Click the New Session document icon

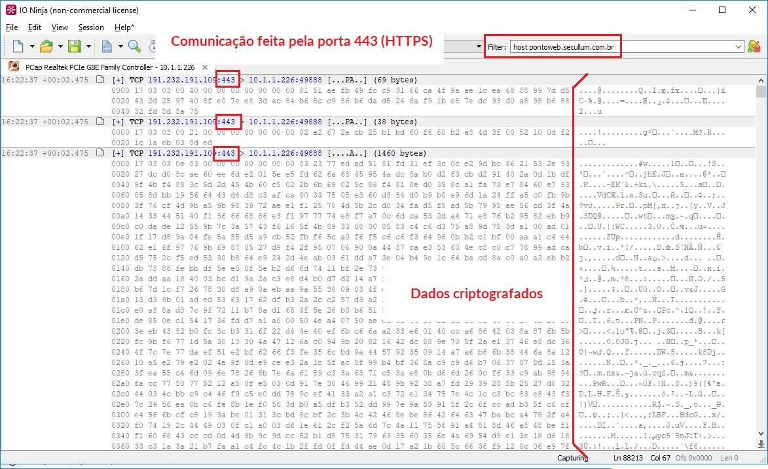tap(18, 46)
